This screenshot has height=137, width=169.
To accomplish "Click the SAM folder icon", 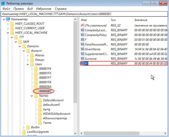I will click(20, 42).
